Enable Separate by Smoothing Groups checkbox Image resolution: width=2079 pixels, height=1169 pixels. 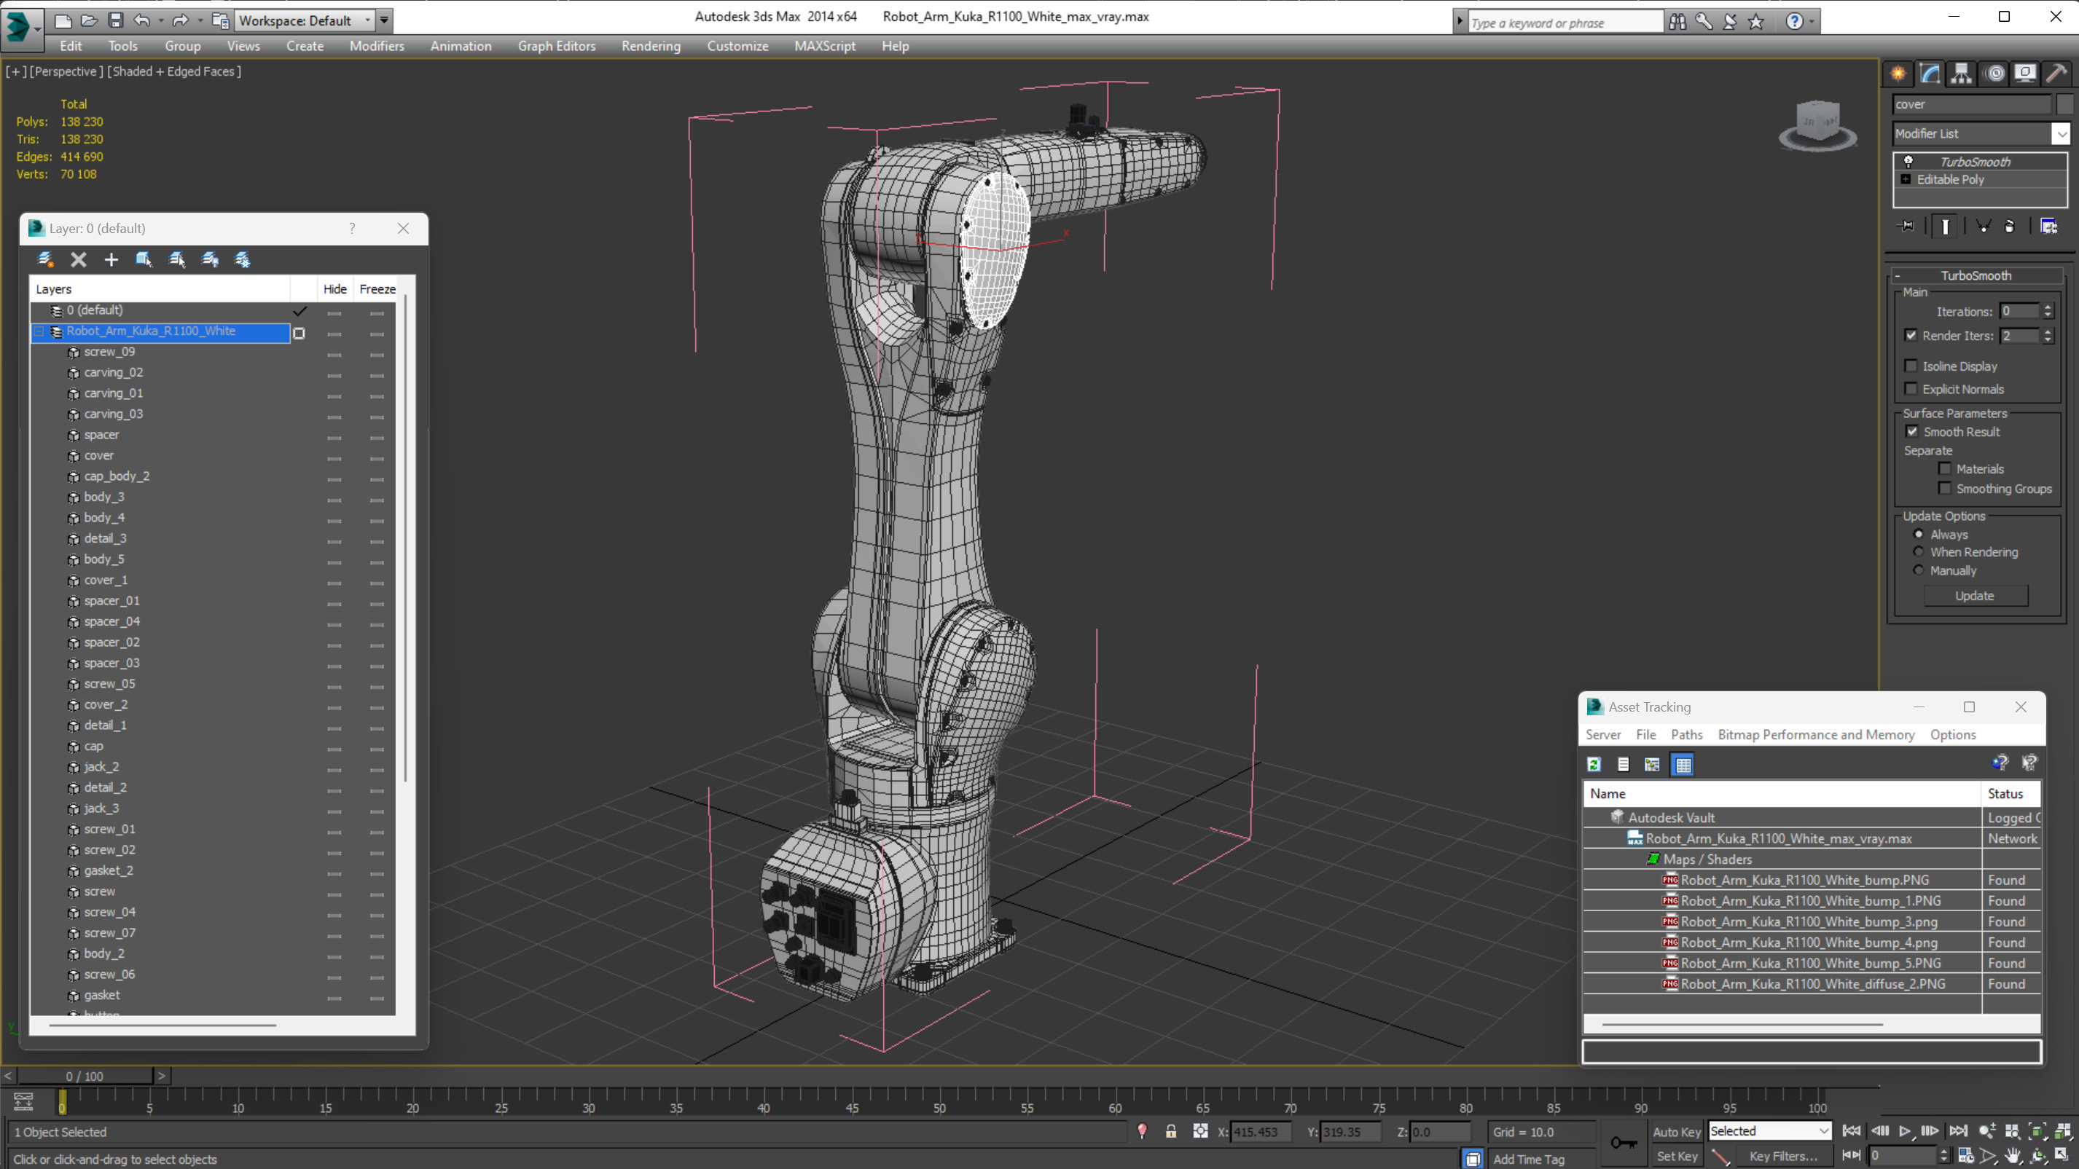coord(1944,488)
